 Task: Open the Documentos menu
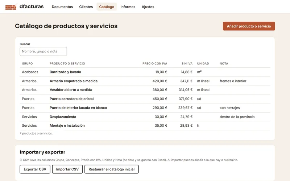click(x=62, y=7)
